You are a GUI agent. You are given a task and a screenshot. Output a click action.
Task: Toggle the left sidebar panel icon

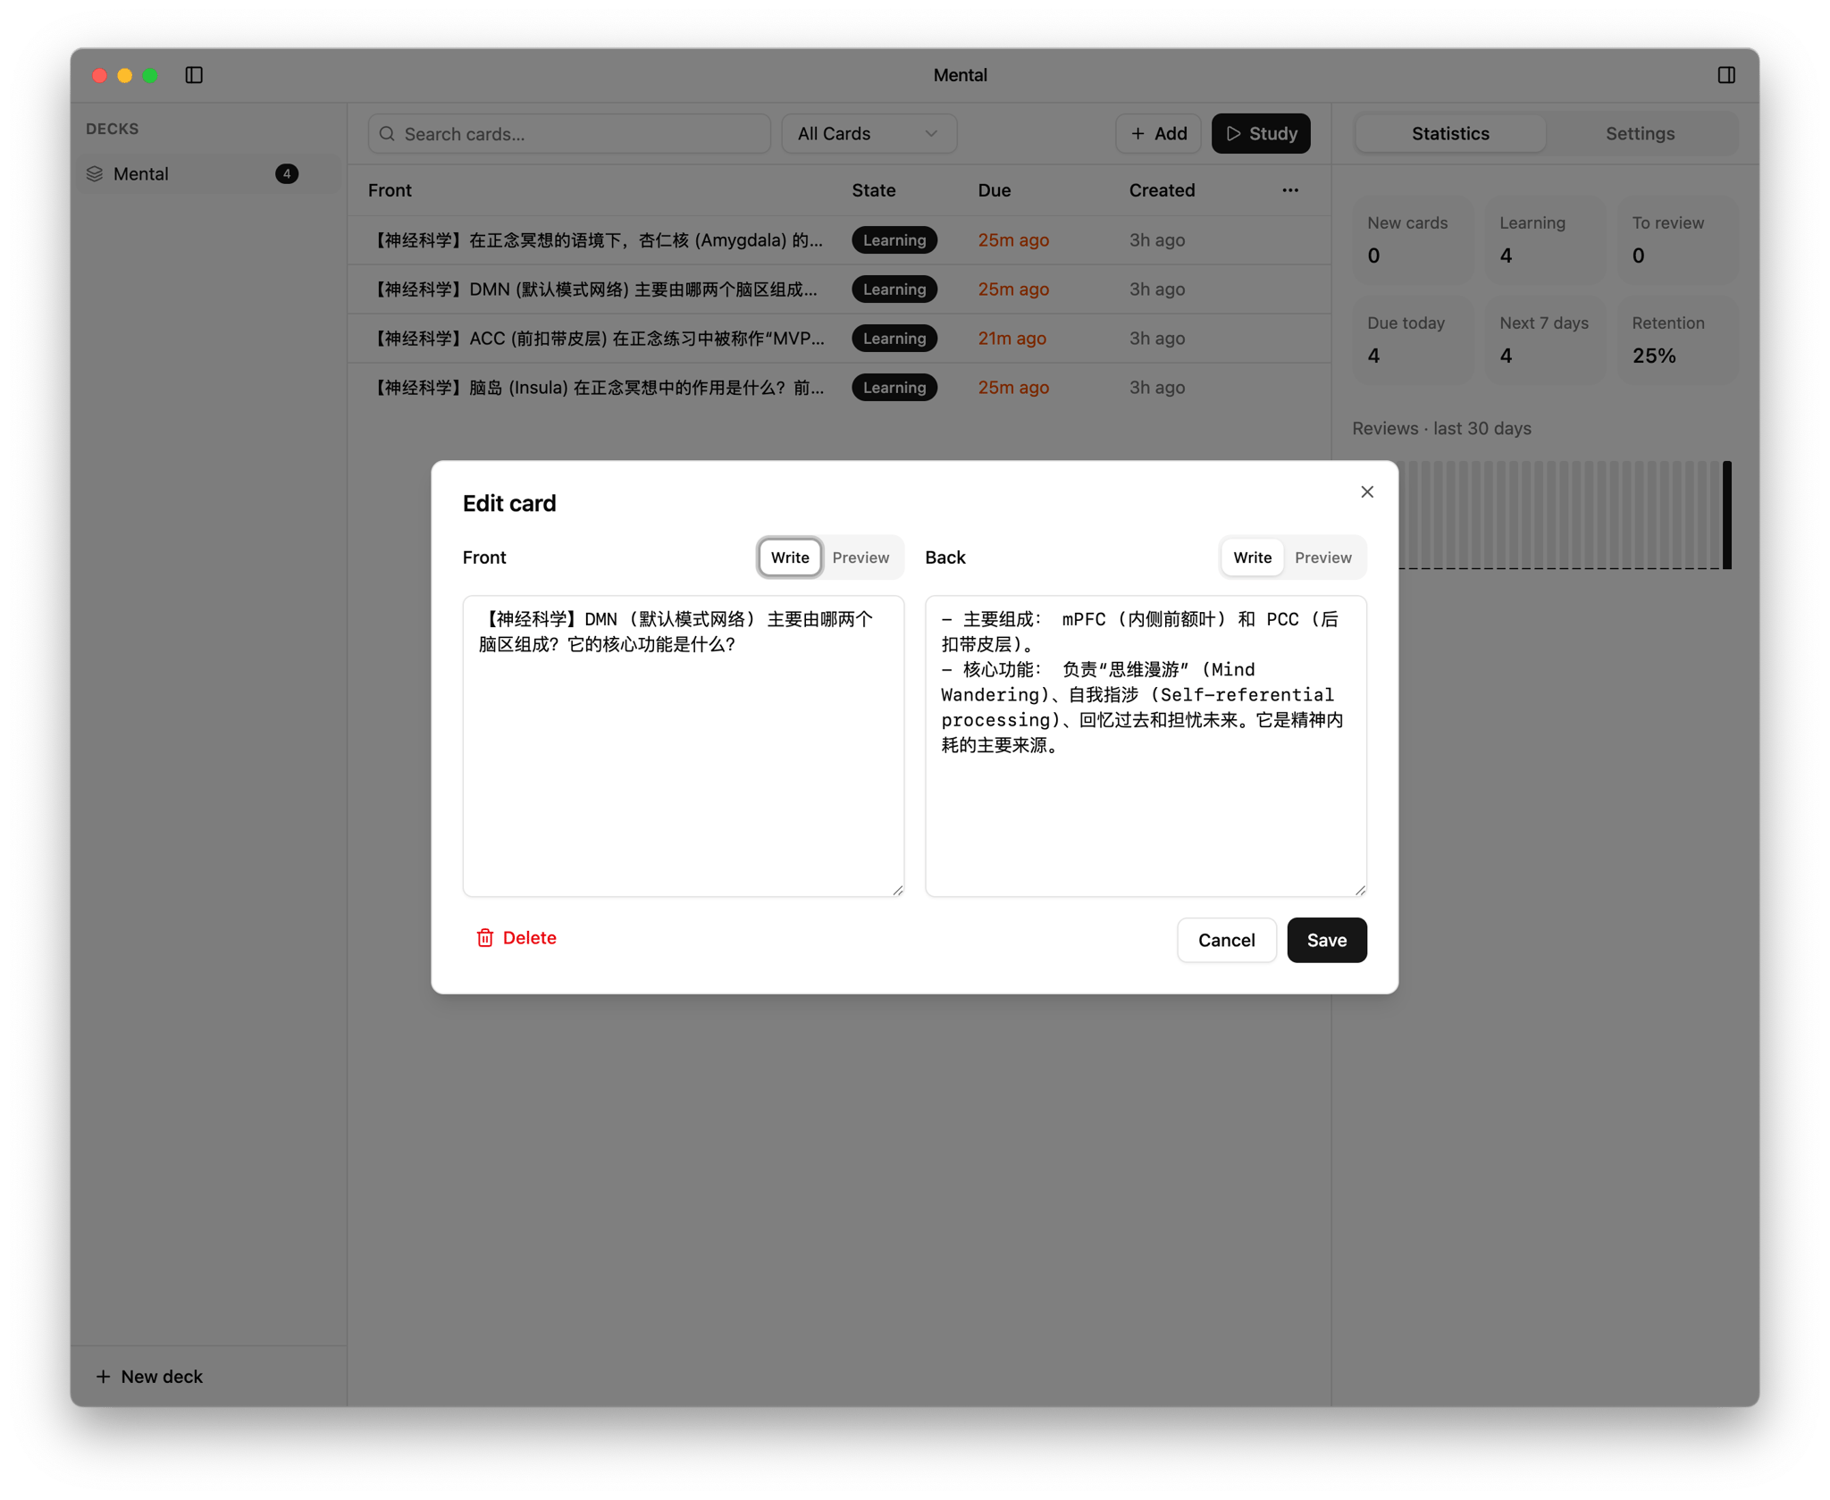click(x=194, y=75)
